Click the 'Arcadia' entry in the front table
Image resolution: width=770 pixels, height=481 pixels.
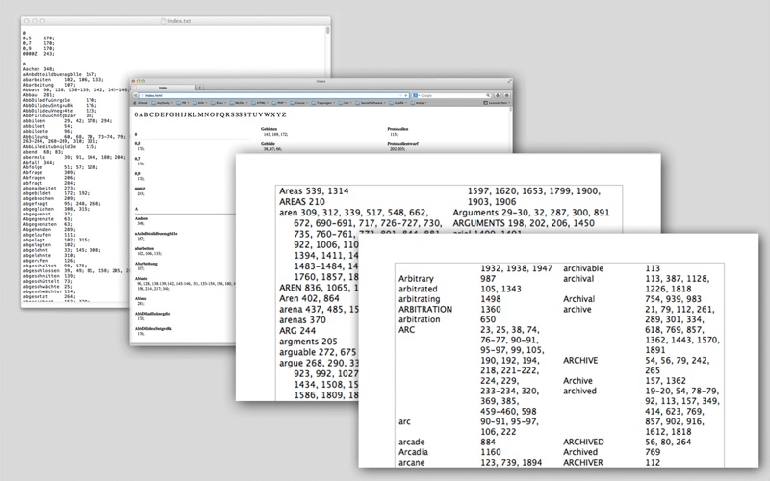[x=413, y=452]
